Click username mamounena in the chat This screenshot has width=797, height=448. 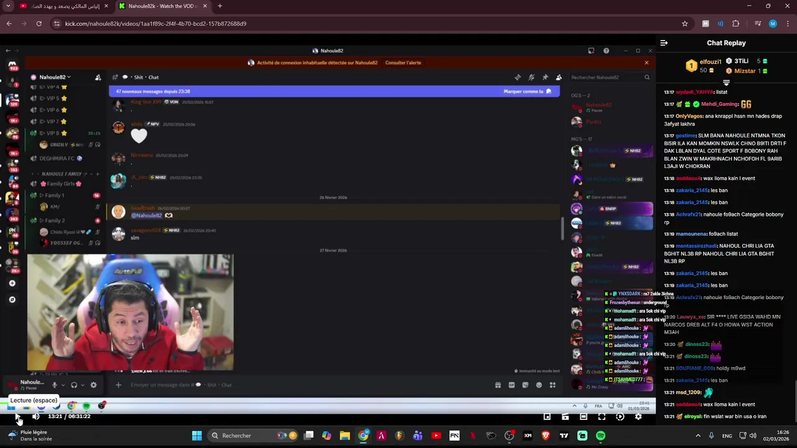coord(691,234)
